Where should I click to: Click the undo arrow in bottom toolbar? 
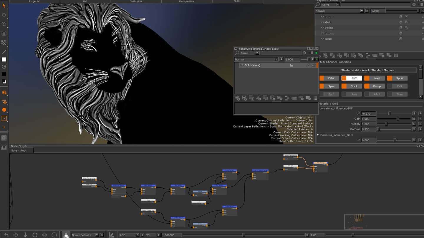pos(6,235)
